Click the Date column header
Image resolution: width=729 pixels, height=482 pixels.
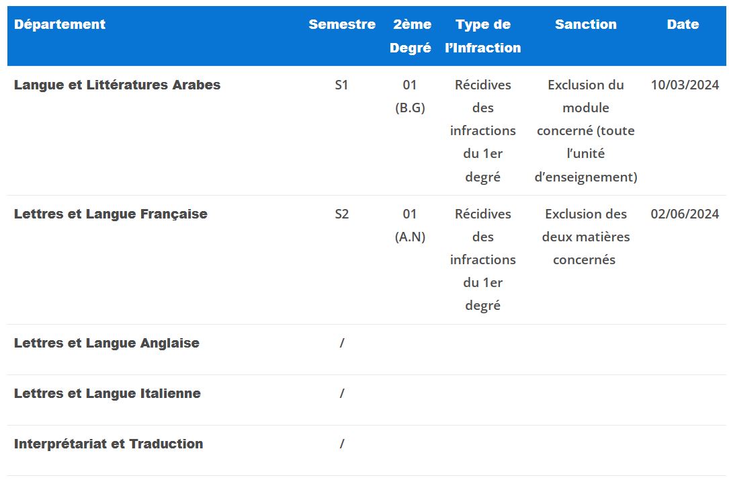683,24
